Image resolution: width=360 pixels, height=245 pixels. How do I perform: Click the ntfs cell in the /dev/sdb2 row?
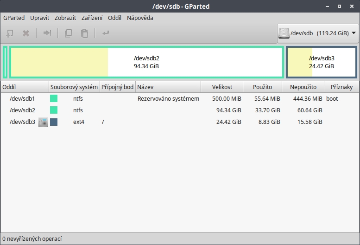coord(78,110)
